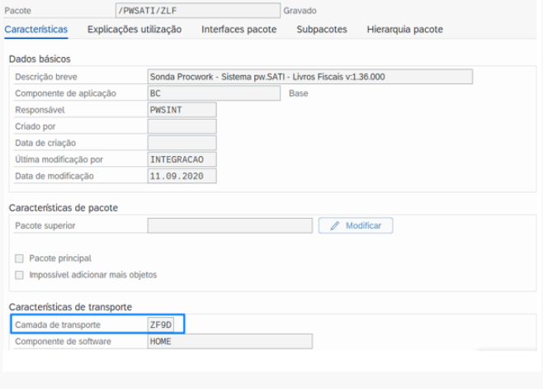Click the Pacote superior label
This screenshot has width=543, height=389.
coord(45,225)
